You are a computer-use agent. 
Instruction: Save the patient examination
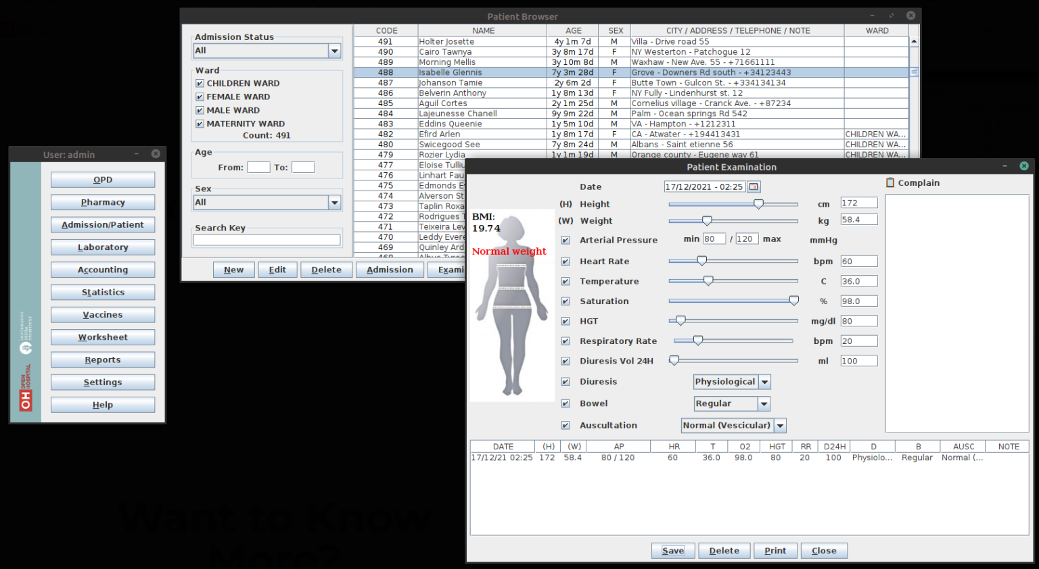(x=673, y=550)
